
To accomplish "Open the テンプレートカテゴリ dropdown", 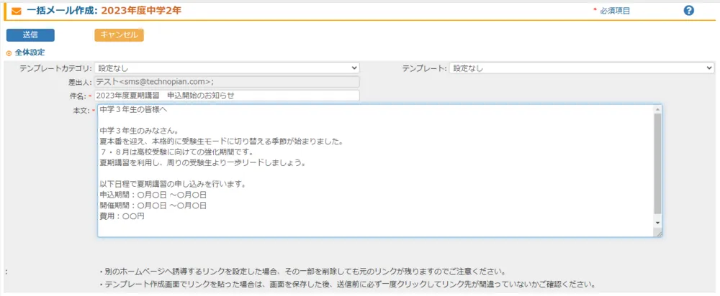I will (x=227, y=68).
